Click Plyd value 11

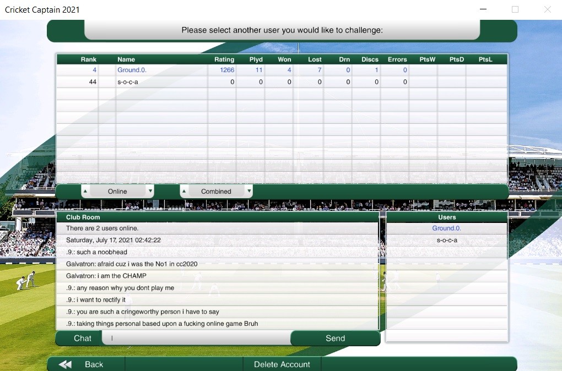(259, 70)
